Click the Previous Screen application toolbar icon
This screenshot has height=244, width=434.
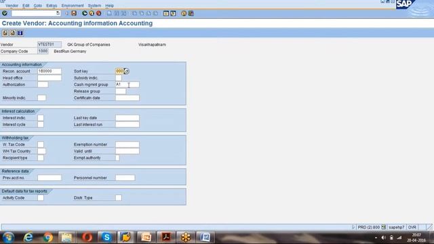[5, 33]
